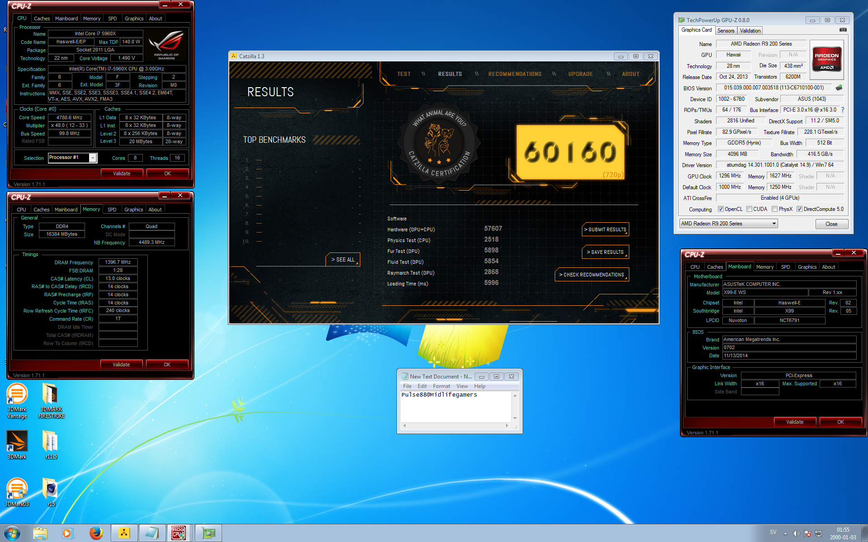This screenshot has height=542, width=868.
Task: Open SPD tab in memory CPU-Z window
Action: (x=112, y=210)
